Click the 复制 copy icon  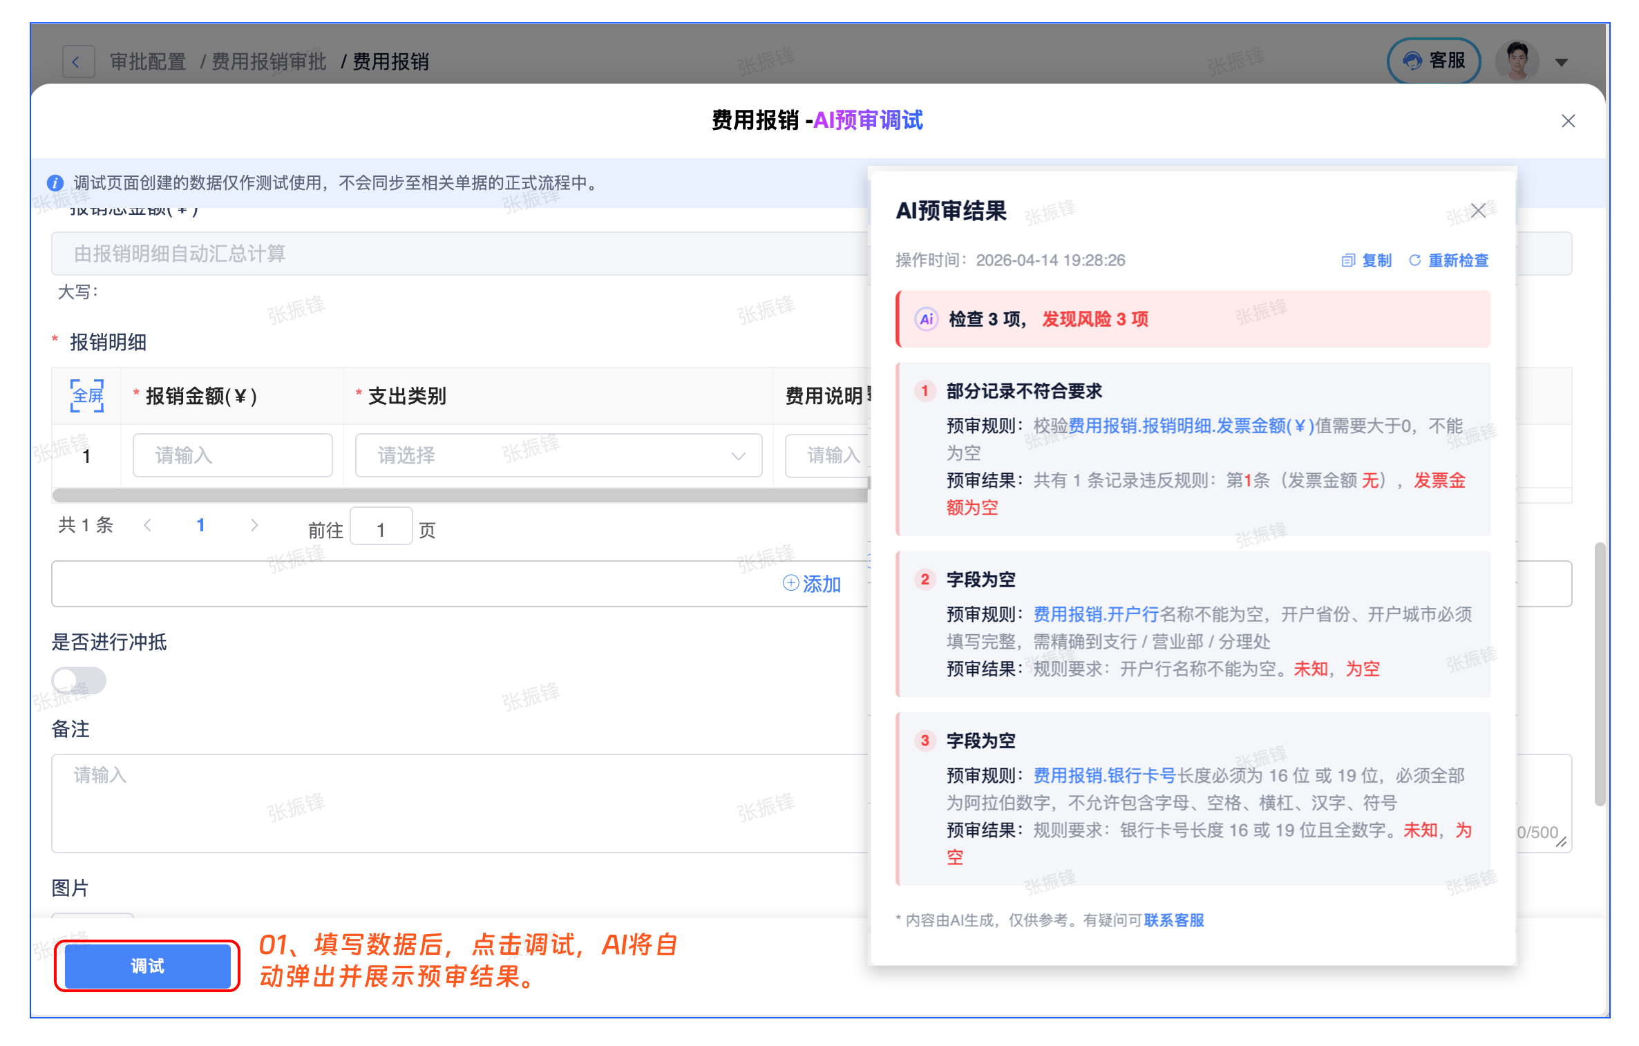click(1348, 260)
